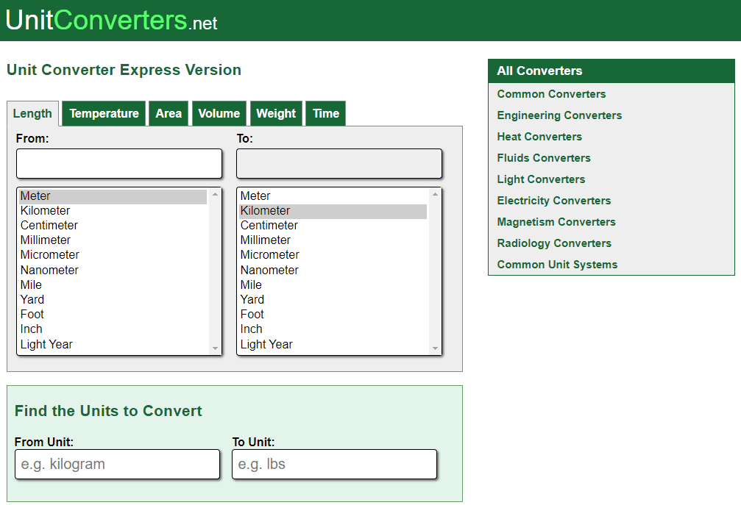Select Meter in the From list

coord(113,196)
